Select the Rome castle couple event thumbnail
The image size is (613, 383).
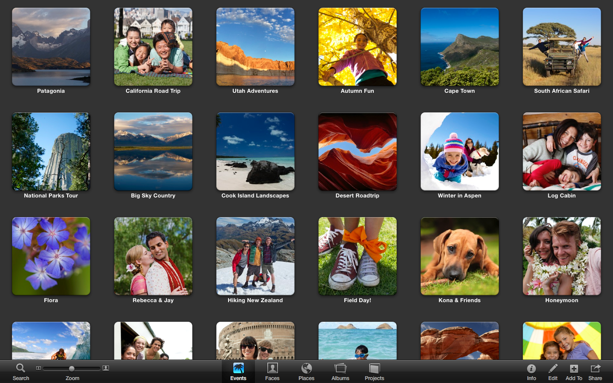[x=255, y=340]
